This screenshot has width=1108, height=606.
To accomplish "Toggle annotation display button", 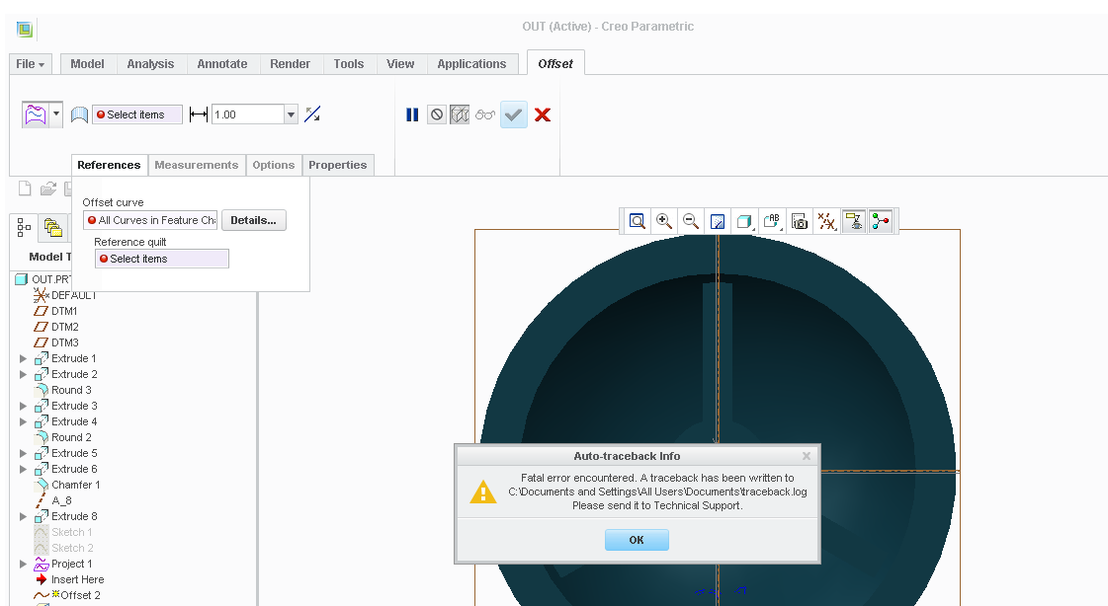I will pos(854,221).
